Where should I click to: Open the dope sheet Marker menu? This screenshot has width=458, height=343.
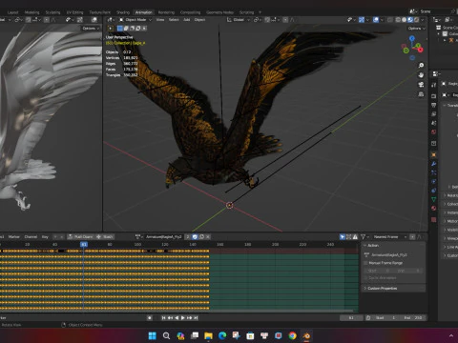[13, 237]
